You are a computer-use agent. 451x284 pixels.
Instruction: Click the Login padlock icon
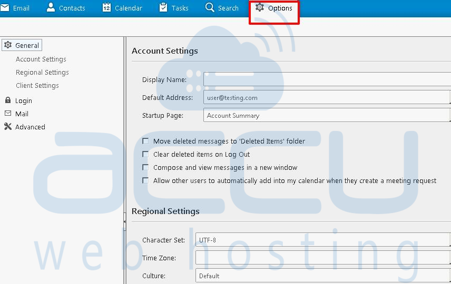[x=8, y=100]
